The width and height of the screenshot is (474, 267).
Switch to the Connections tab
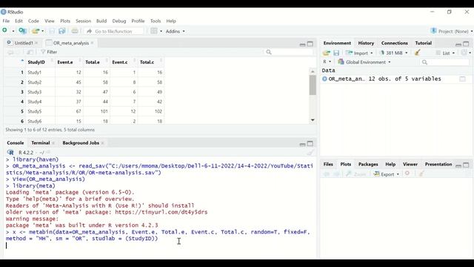tap(395, 43)
